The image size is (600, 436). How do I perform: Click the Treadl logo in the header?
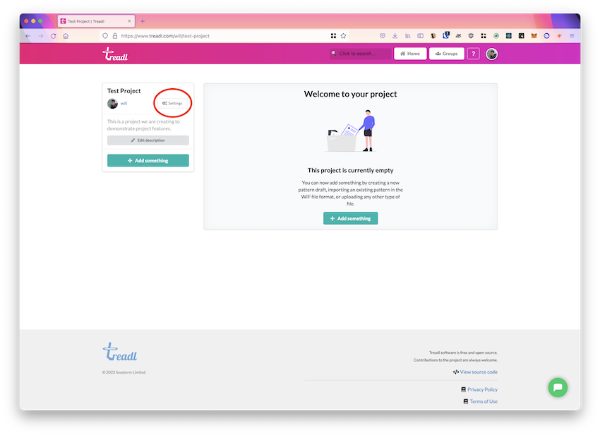(x=115, y=54)
